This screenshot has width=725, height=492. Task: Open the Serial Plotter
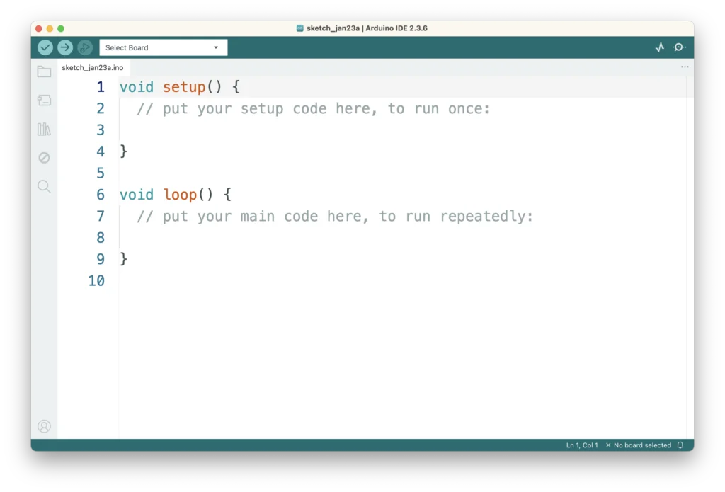coord(660,47)
